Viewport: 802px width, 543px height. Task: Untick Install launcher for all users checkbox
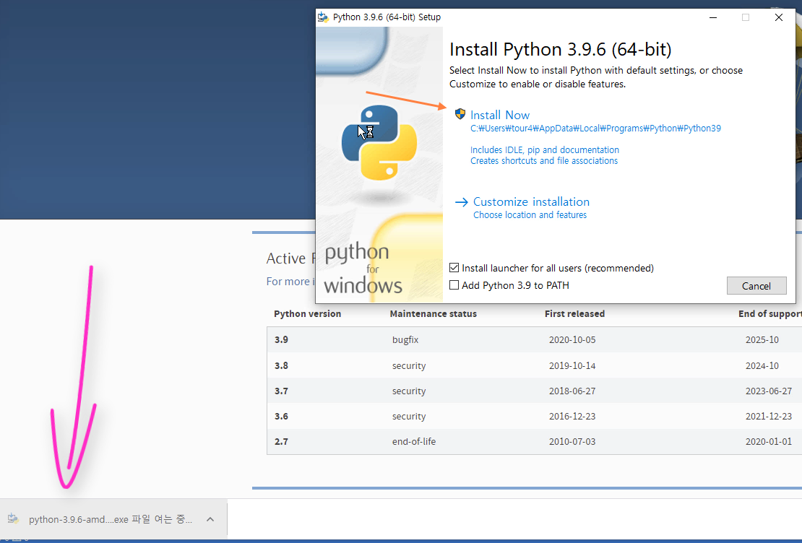coord(454,268)
